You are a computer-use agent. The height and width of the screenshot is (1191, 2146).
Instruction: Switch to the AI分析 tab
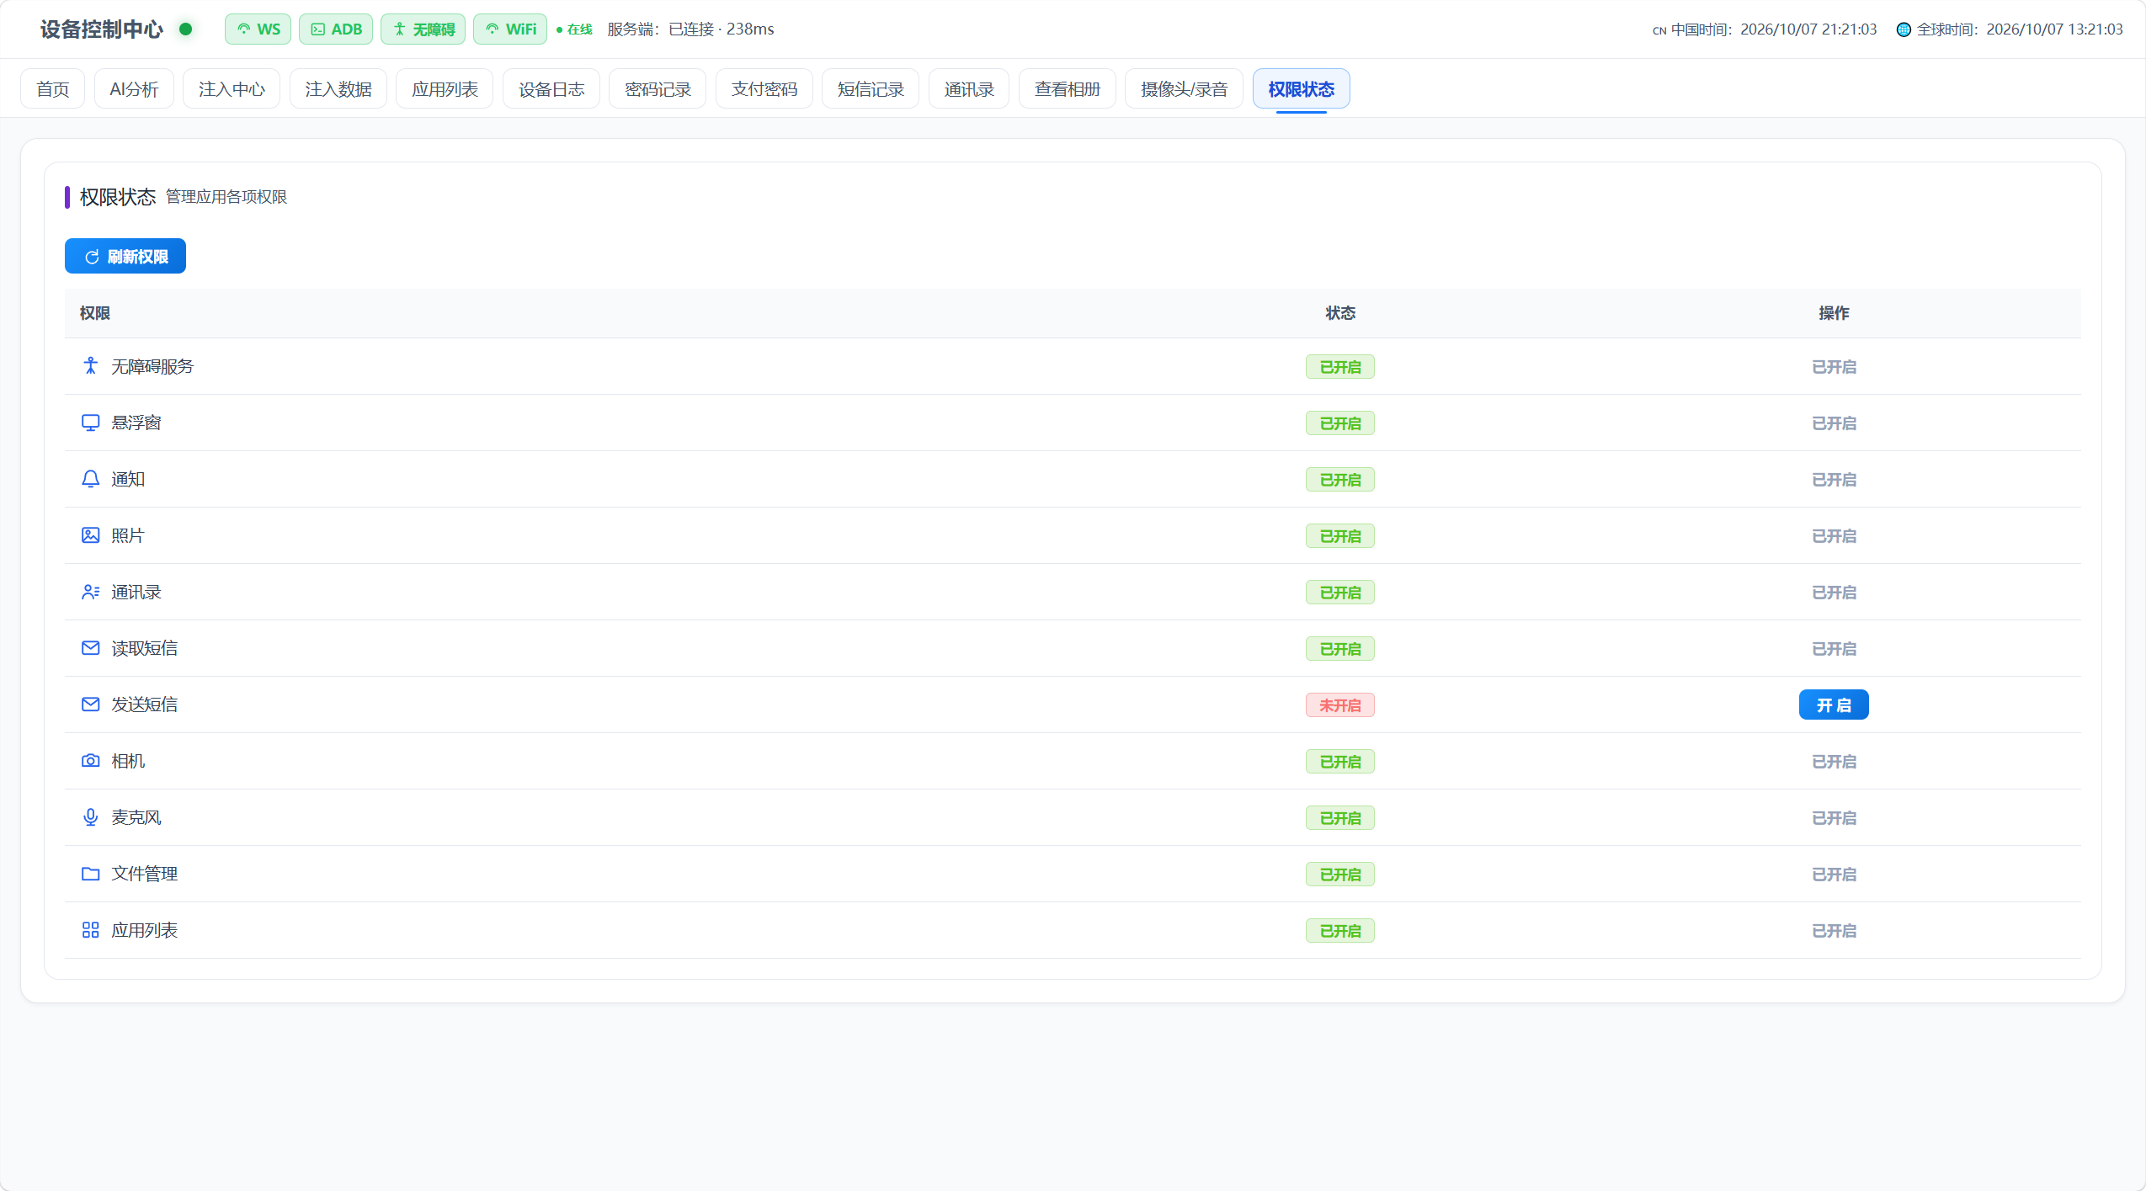click(x=134, y=88)
